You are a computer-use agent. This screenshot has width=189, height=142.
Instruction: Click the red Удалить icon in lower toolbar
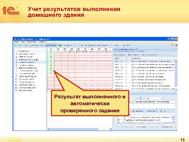[x=133, y=111]
